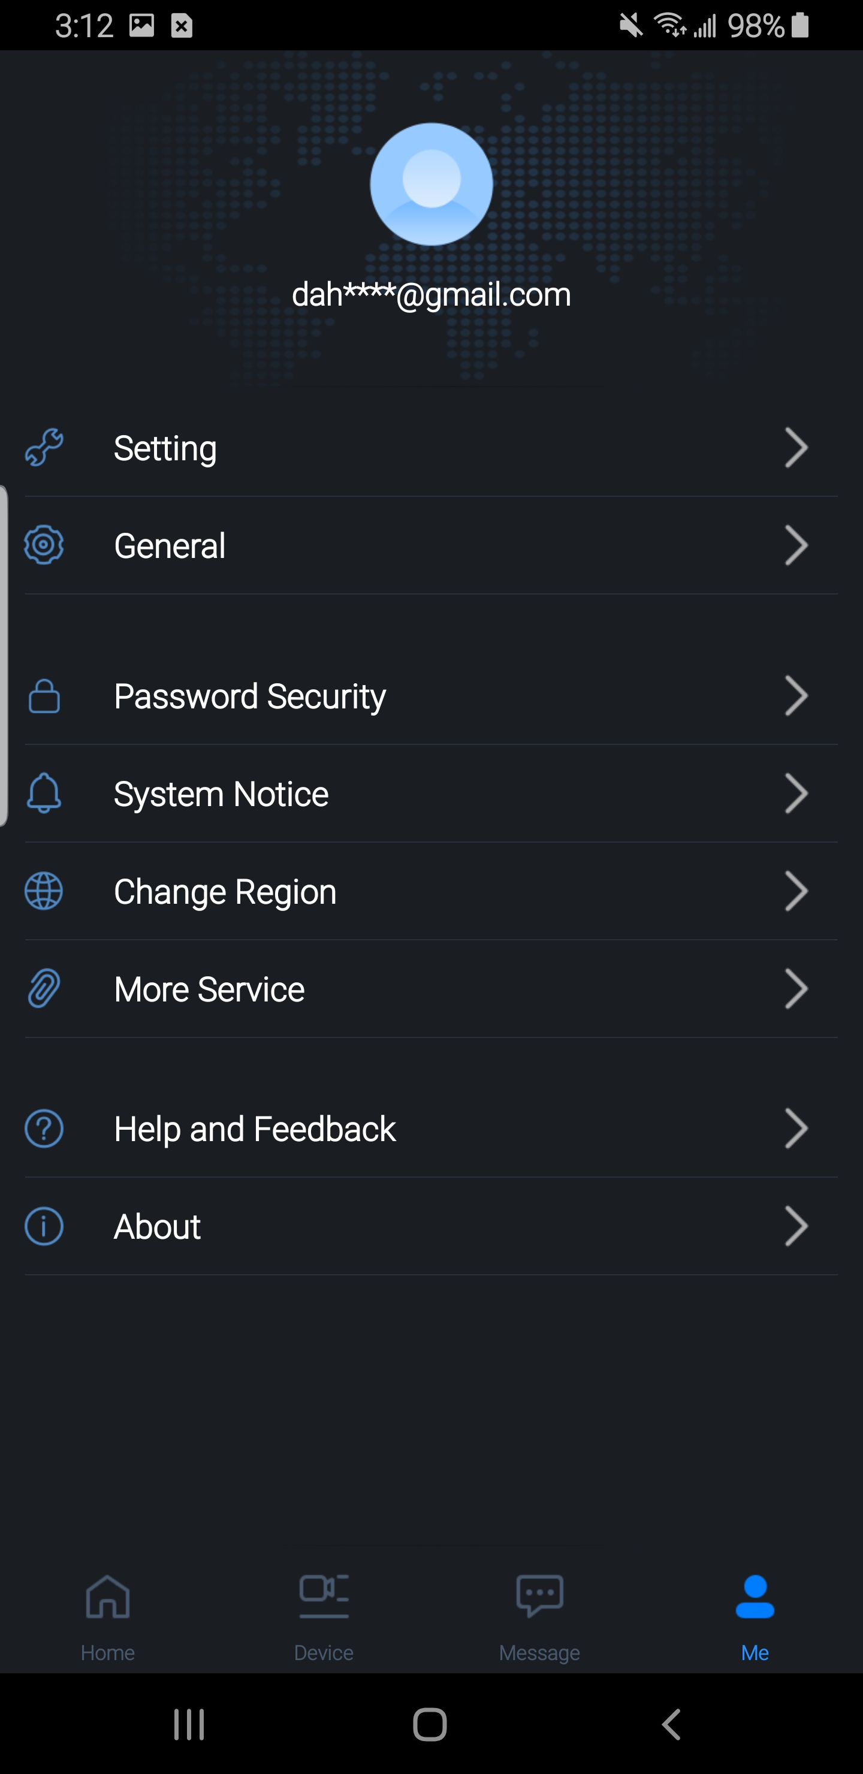Screen dimensions: 863x1774
Task: Tap the profile avatar picture
Action: [431, 184]
